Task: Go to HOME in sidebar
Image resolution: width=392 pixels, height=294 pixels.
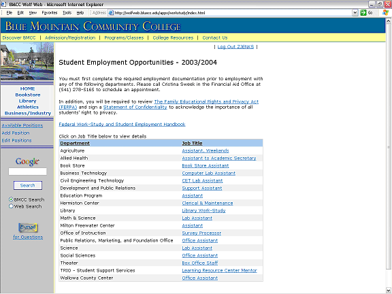Action: 27,88
